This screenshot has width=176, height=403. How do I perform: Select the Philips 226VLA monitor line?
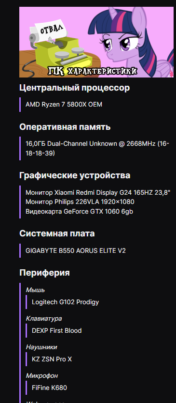coord(80,202)
